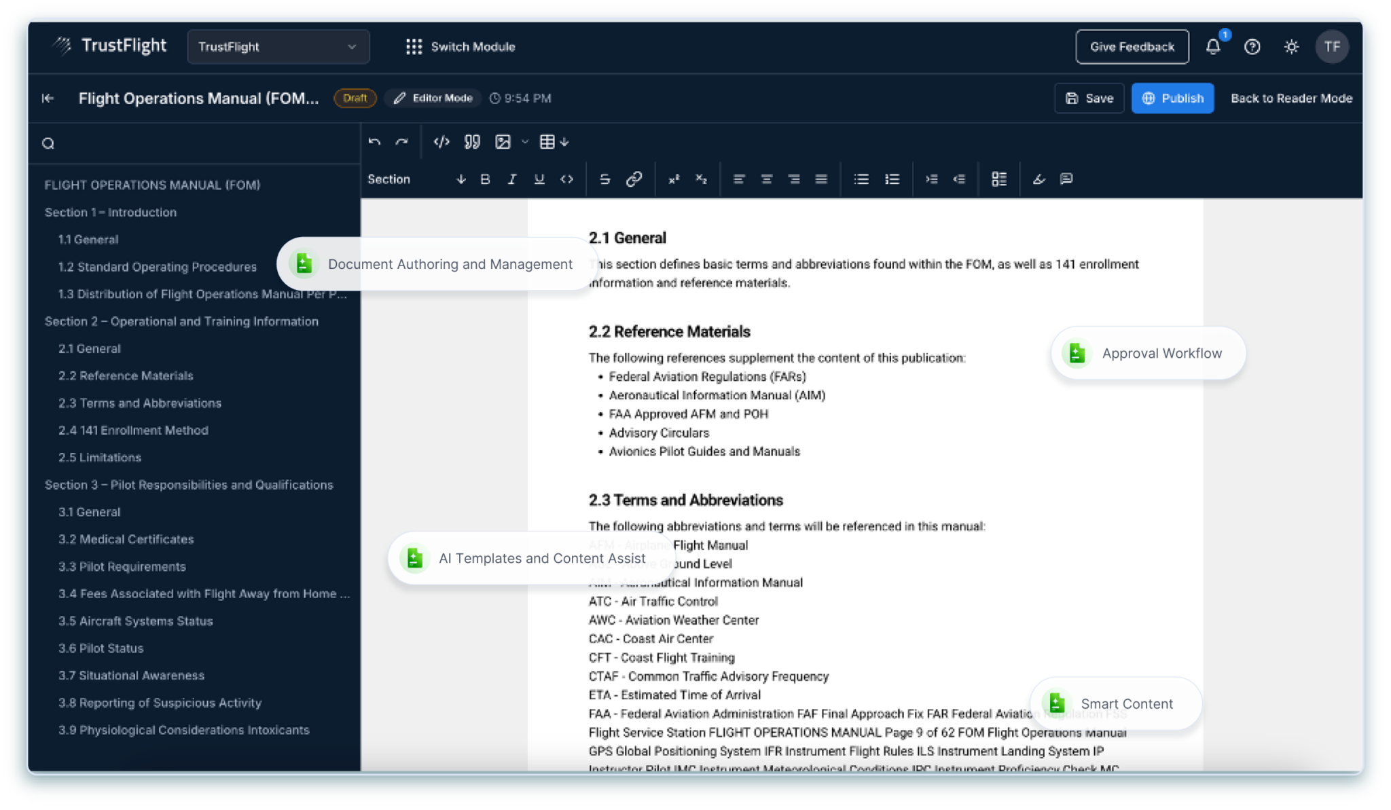Apply superscript formatting
The height and width of the screenshot is (810, 1391).
(x=674, y=179)
